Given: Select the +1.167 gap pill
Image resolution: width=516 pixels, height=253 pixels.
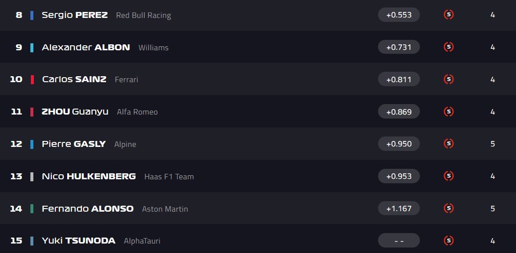Looking at the screenshot, I should pyautogui.click(x=398, y=208).
